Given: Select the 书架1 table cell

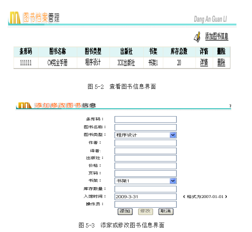Looking at the screenshot, I should (x=153, y=63).
